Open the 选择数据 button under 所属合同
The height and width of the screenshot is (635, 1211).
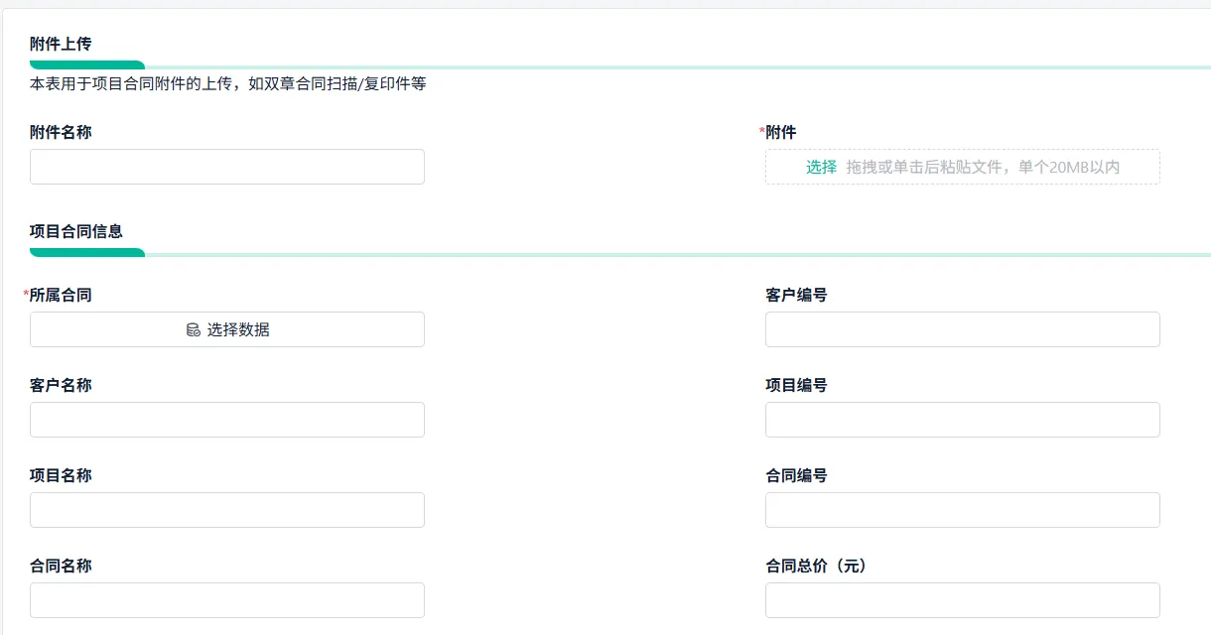[227, 329]
